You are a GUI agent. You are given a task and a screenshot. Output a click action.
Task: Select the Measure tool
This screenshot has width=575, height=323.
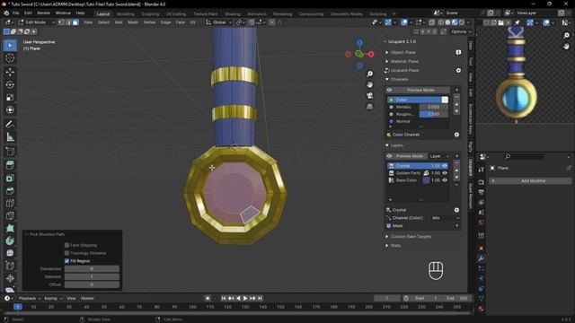[x=10, y=137]
